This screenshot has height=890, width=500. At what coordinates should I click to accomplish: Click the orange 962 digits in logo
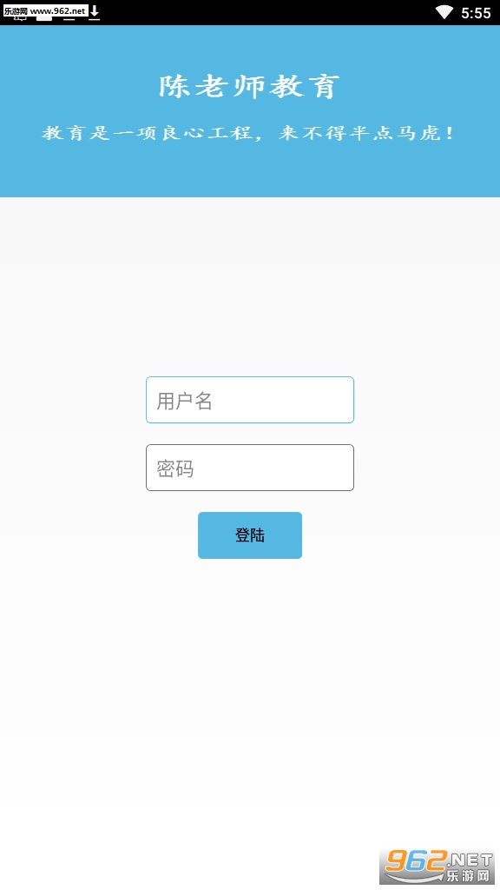(416, 861)
